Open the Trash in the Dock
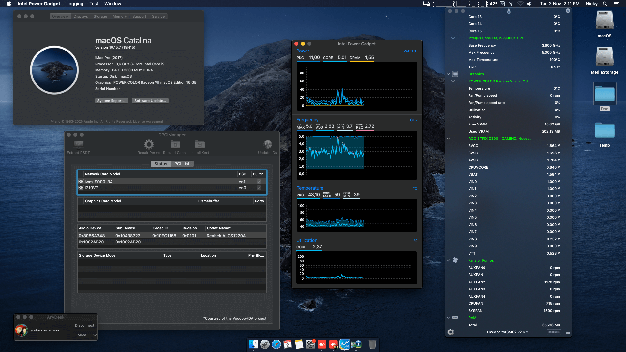 372,344
